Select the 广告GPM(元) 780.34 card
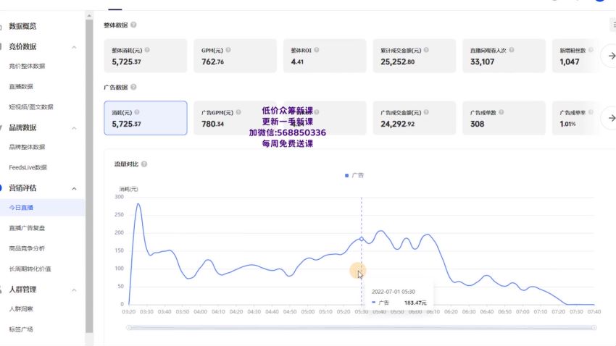The height and width of the screenshot is (346, 616). click(235, 118)
